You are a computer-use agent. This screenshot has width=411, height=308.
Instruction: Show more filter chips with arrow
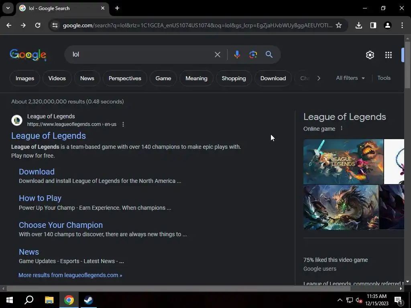318,78
